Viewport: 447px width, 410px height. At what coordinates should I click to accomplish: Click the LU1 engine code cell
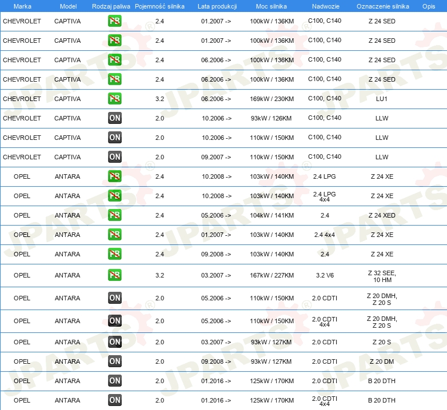pyautogui.click(x=382, y=99)
